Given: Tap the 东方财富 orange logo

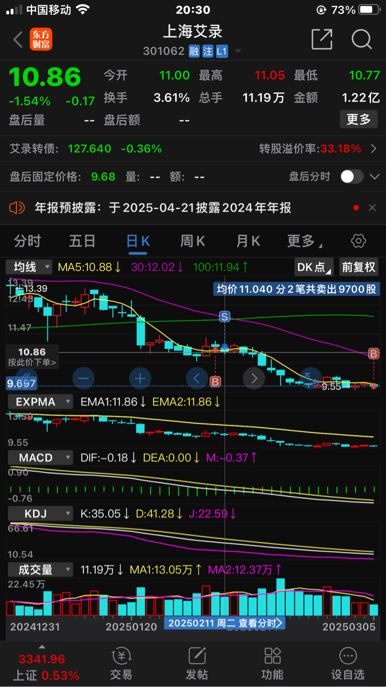Looking at the screenshot, I should (41, 39).
